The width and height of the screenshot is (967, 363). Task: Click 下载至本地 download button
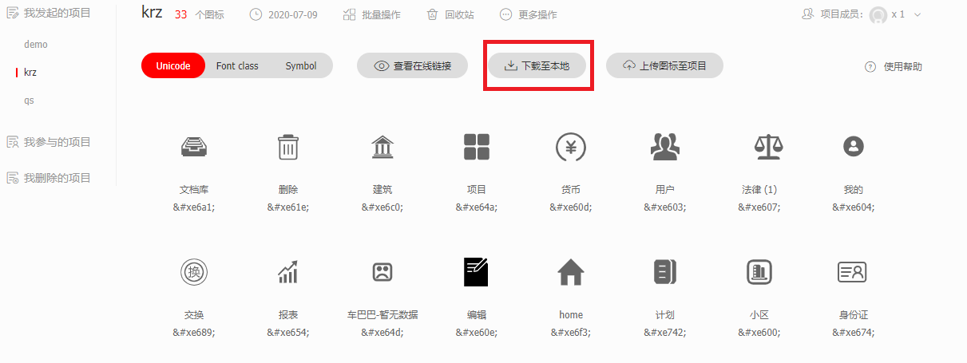coord(537,65)
